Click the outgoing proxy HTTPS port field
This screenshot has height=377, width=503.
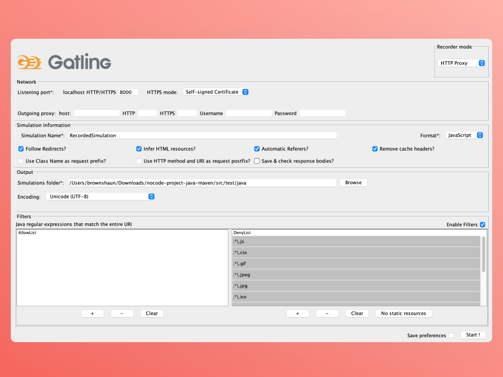(187, 113)
